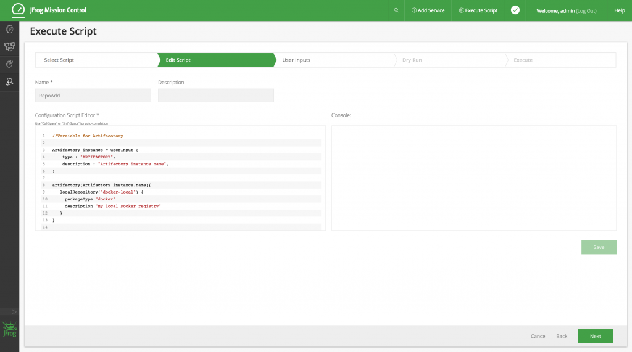Click the comment line '//Varaiable for Artifacotory'
Image resolution: width=632 pixels, height=352 pixels.
(88, 136)
